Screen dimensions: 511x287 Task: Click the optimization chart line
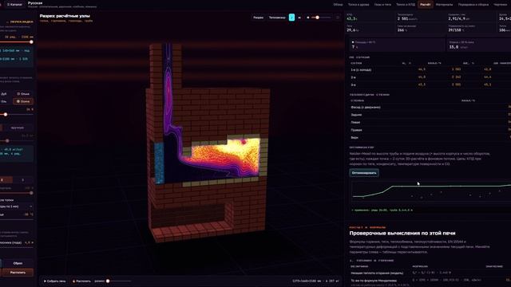coord(431,191)
